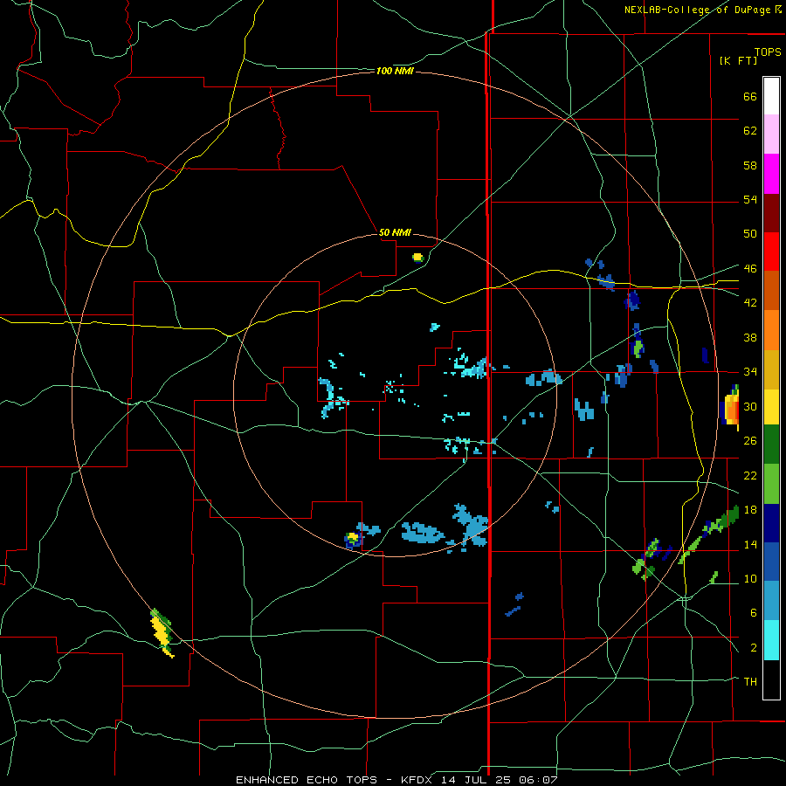
Task: Click the 50 NMI range ring label
Action: tap(395, 232)
